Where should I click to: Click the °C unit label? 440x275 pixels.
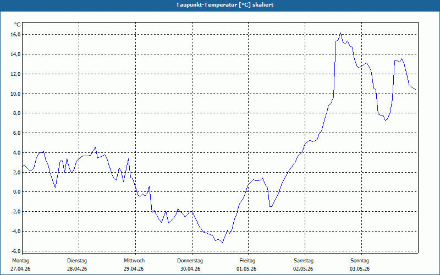pyautogui.click(x=18, y=25)
